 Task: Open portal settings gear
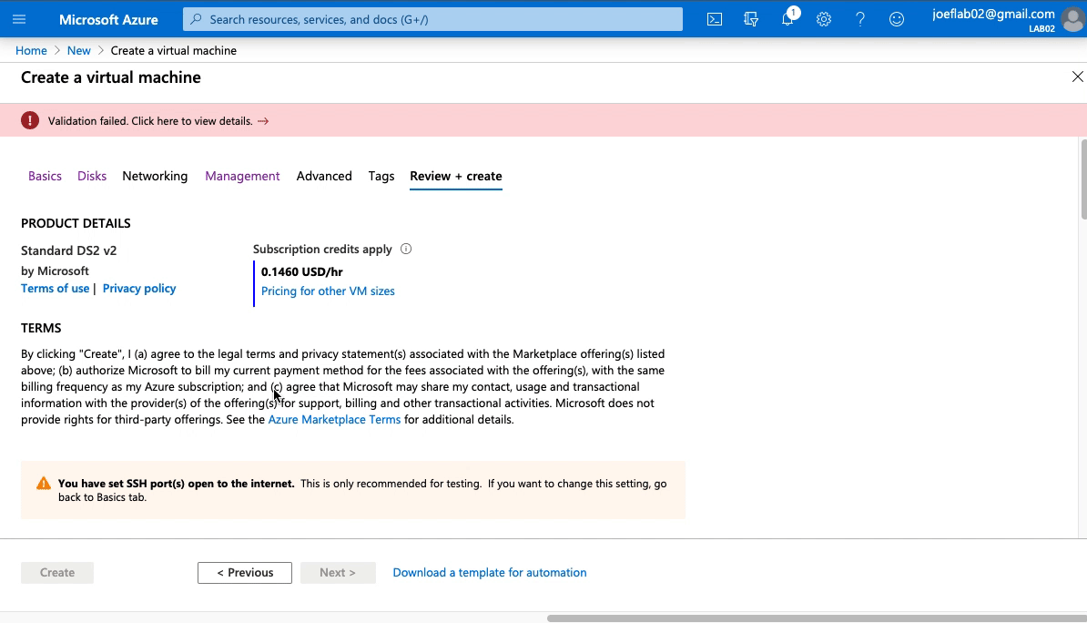click(824, 19)
